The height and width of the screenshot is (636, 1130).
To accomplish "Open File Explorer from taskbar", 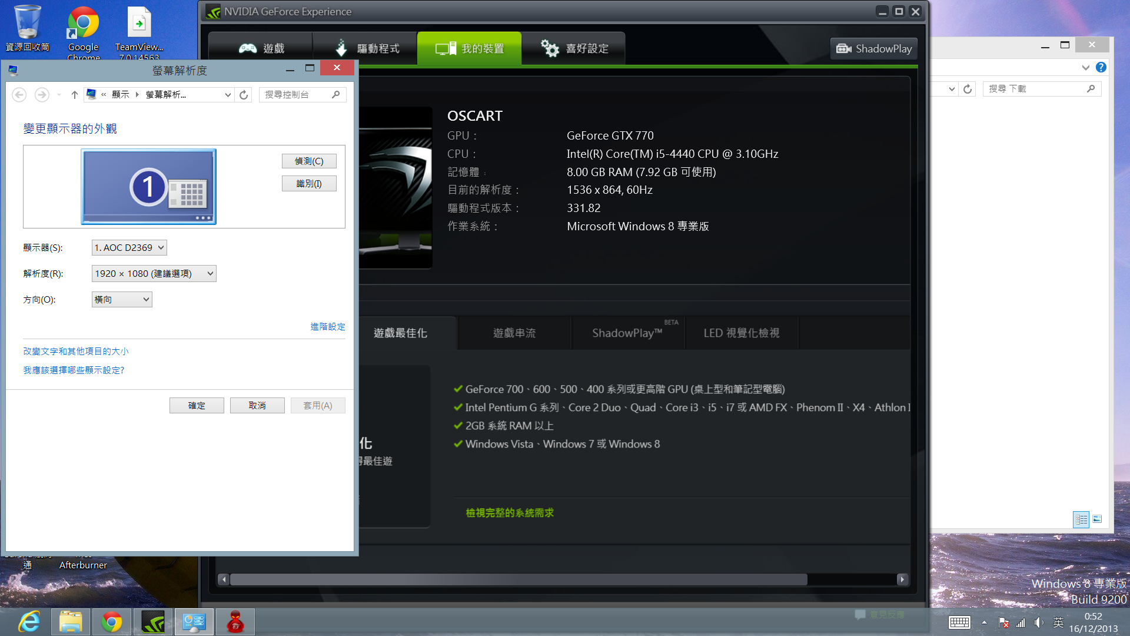I will 71,622.
